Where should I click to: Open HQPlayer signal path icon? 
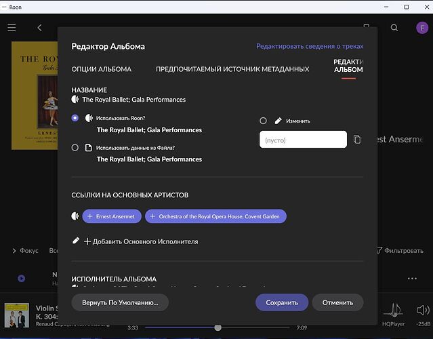click(394, 311)
